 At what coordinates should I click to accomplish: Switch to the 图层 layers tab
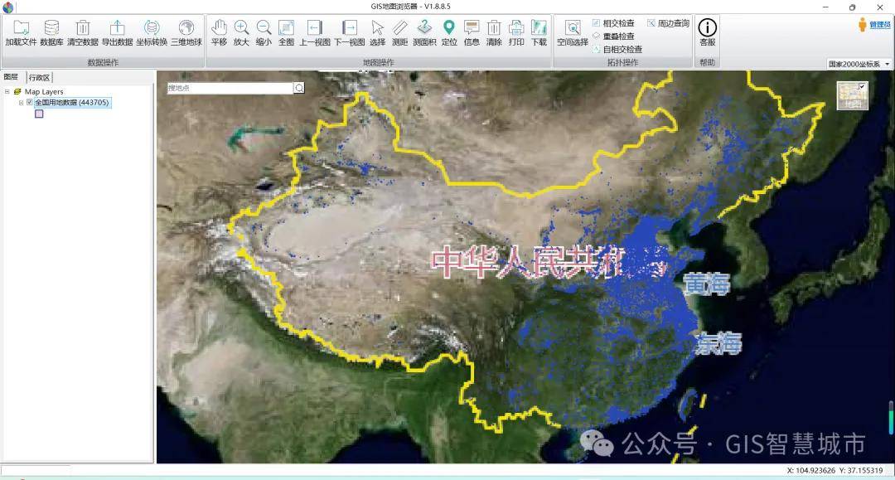click(x=12, y=77)
